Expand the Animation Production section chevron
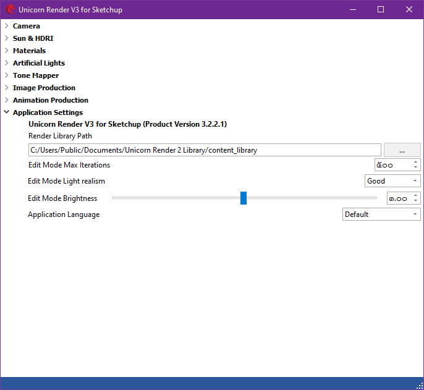 pyautogui.click(x=7, y=100)
